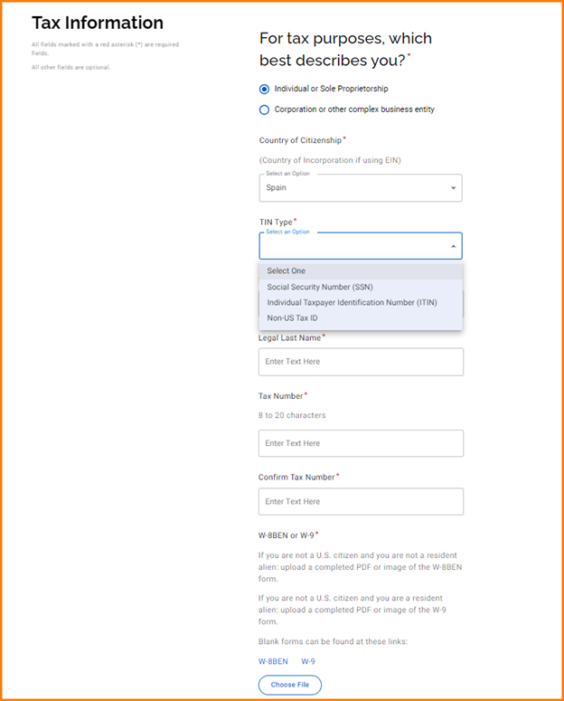Open the W-8BEN blank form link
The width and height of the screenshot is (564, 701).
pyautogui.click(x=273, y=661)
